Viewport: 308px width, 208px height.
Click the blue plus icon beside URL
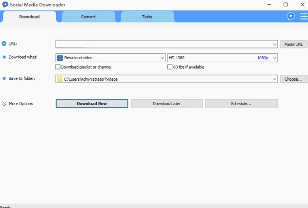(x=4, y=44)
